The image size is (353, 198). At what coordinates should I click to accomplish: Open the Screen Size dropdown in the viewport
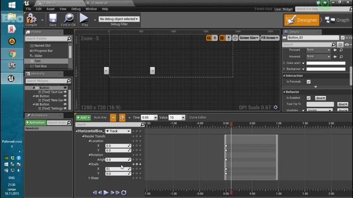point(249,38)
